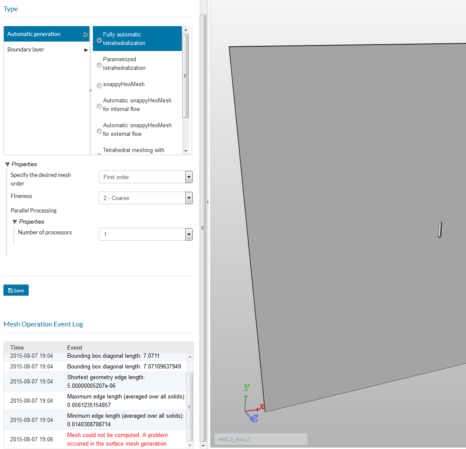The width and height of the screenshot is (466, 449).
Task: Open the Boundary layer menu item
Action: tap(47, 49)
